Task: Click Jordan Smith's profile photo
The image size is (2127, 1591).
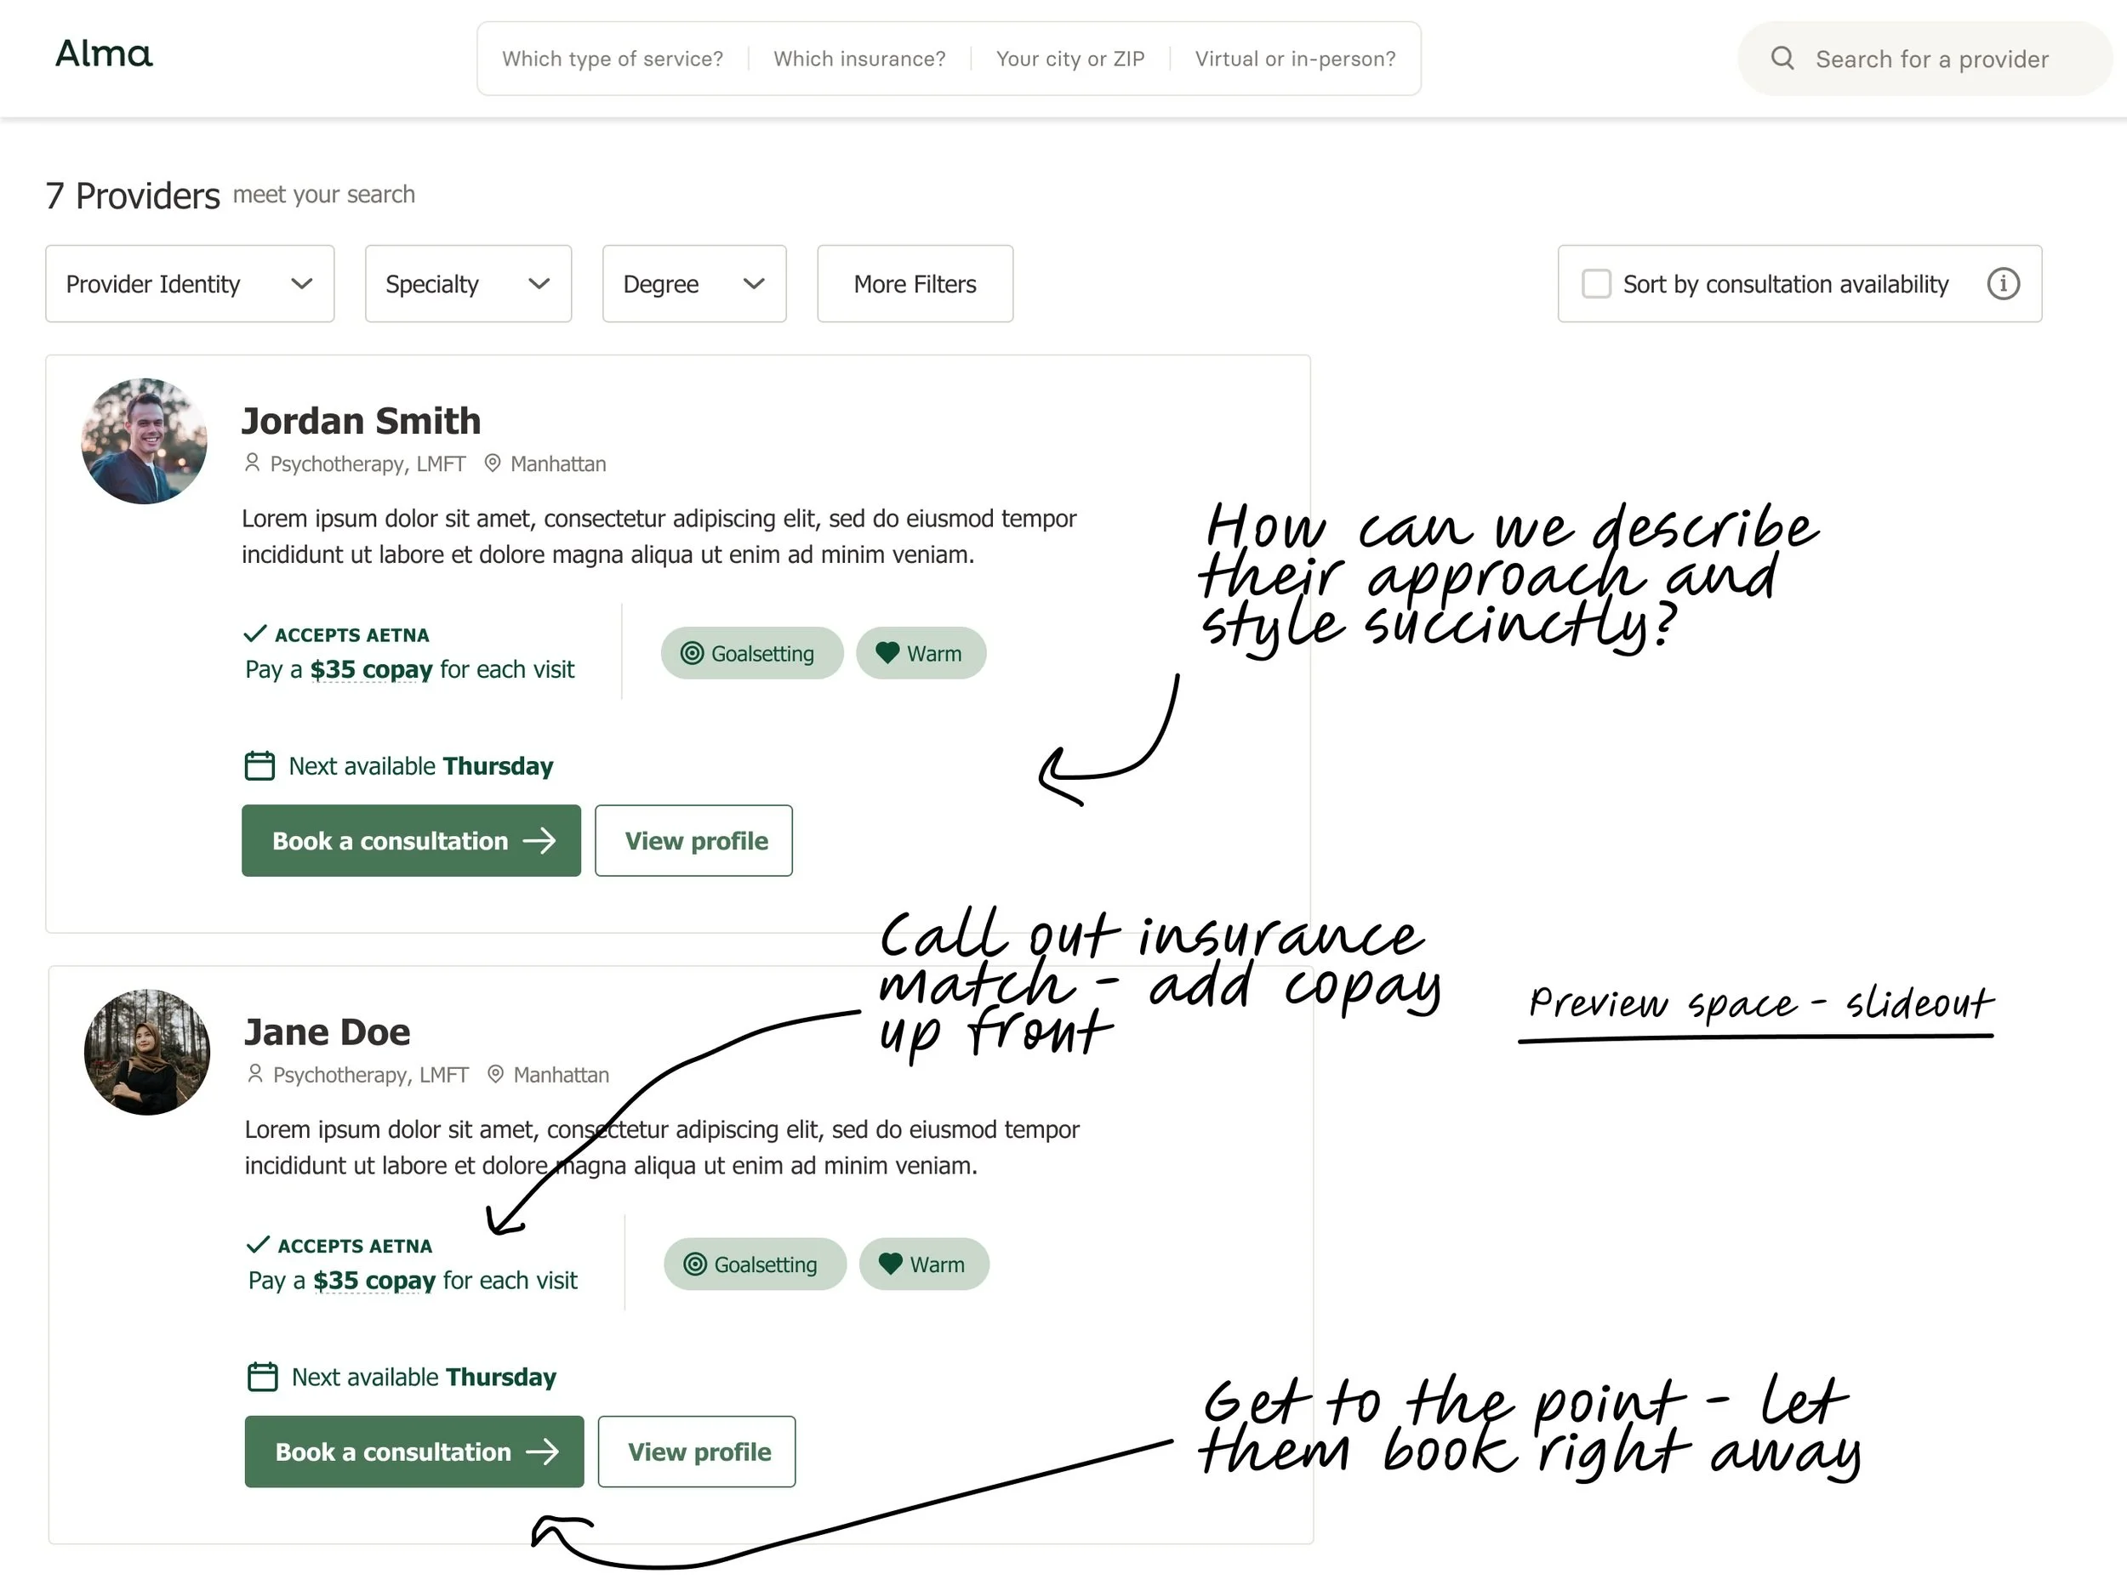Action: [145, 440]
